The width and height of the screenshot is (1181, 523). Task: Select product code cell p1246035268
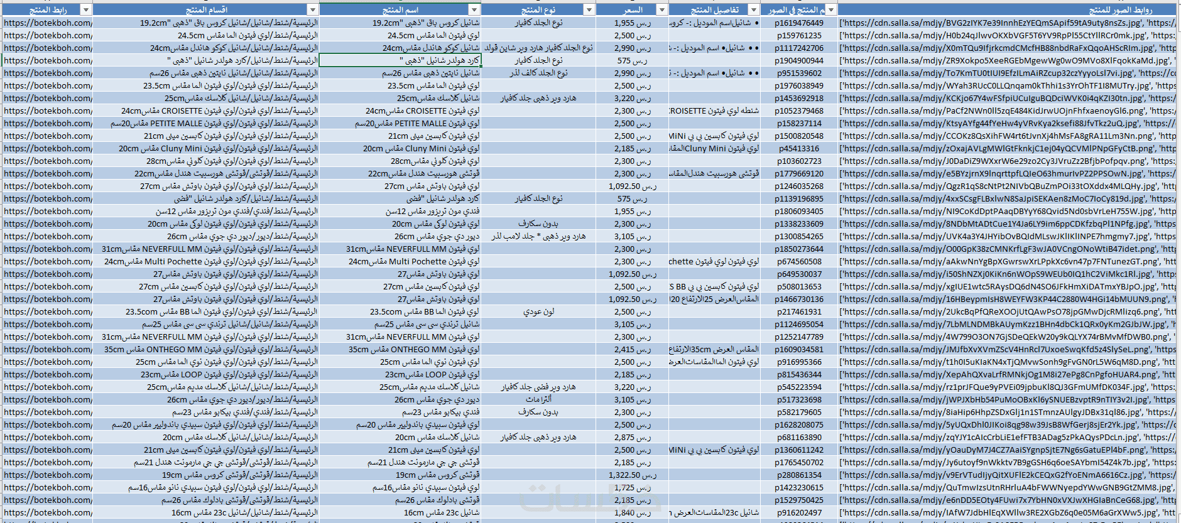click(799, 186)
